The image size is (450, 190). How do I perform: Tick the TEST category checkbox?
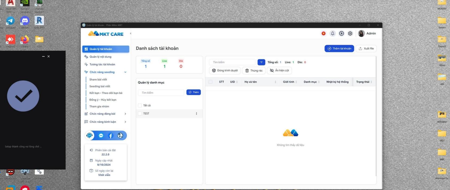pyautogui.click(x=140, y=113)
